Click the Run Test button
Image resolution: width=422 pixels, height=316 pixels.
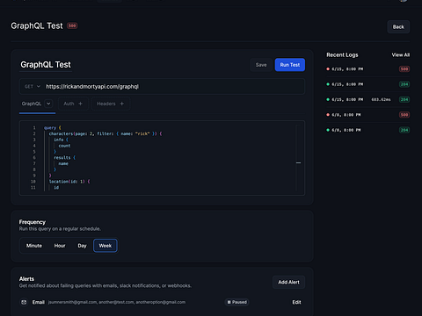290,65
